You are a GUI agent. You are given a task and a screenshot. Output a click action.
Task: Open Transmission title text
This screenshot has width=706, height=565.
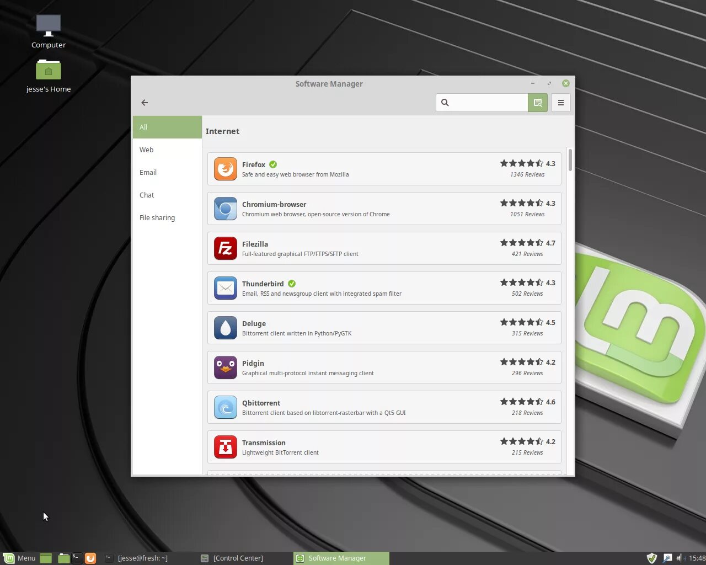[x=264, y=443]
